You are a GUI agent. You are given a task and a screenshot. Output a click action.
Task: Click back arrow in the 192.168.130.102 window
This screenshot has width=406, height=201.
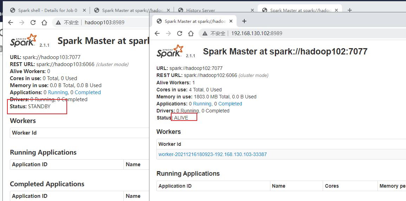[x=157, y=33]
